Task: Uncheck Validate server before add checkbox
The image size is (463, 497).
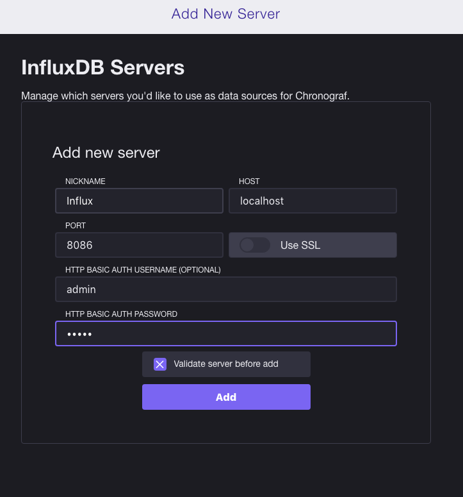Action: point(160,364)
